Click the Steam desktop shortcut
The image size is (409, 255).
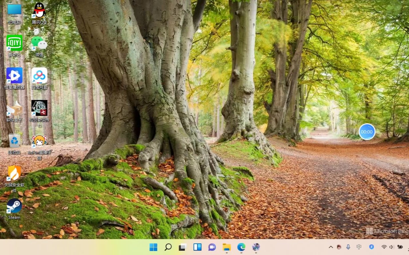[14, 206]
